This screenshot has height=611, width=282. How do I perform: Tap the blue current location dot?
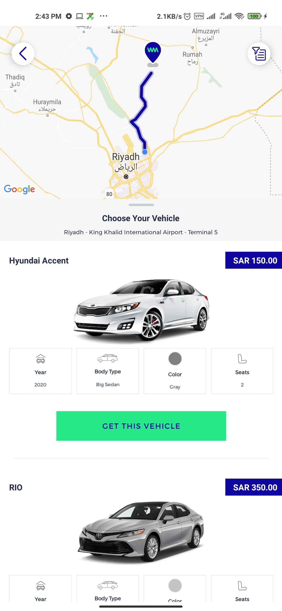(x=145, y=152)
